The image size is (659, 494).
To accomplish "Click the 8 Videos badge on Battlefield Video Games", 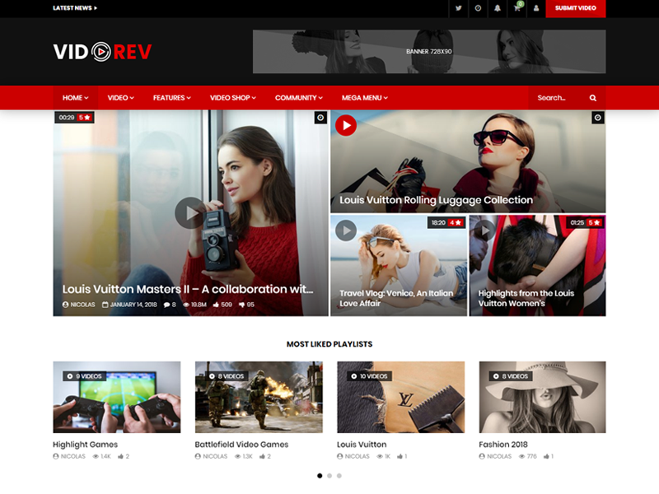I will point(227,376).
